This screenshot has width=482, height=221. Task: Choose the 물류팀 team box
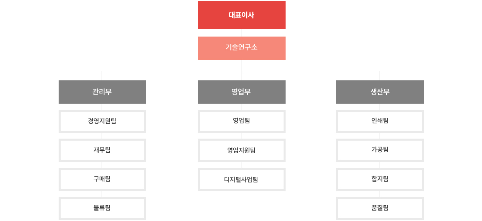(102, 209)
